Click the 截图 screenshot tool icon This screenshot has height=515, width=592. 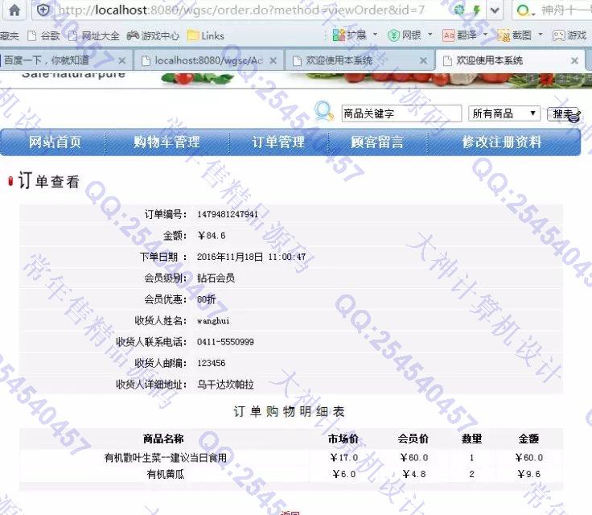[515, 35]
